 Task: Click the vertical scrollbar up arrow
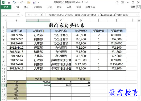tap(139, 20)
